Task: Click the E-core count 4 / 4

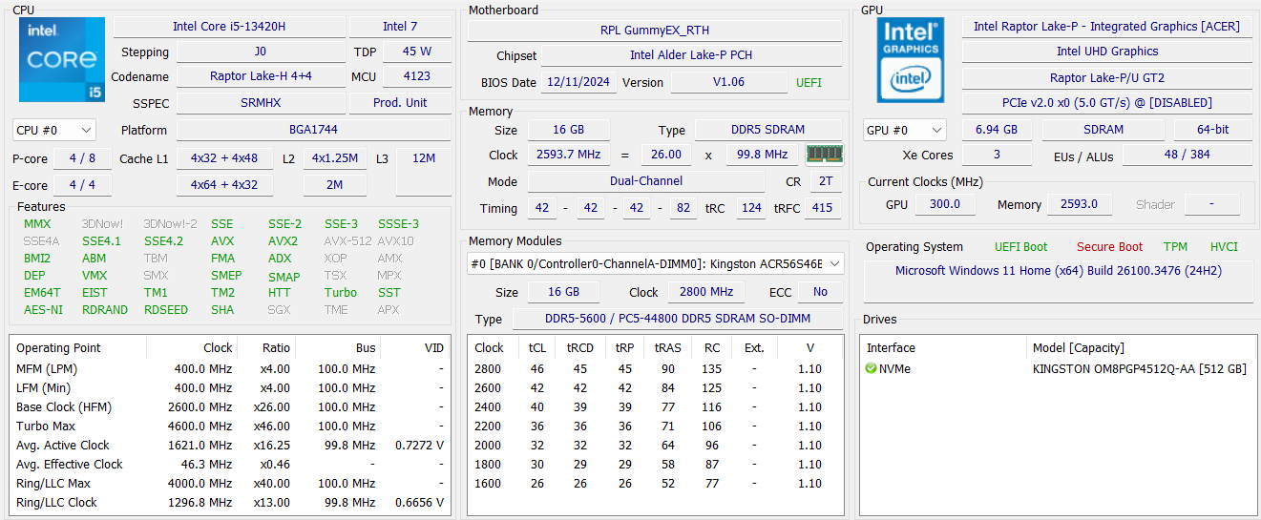Action: (x=82, y=185)
